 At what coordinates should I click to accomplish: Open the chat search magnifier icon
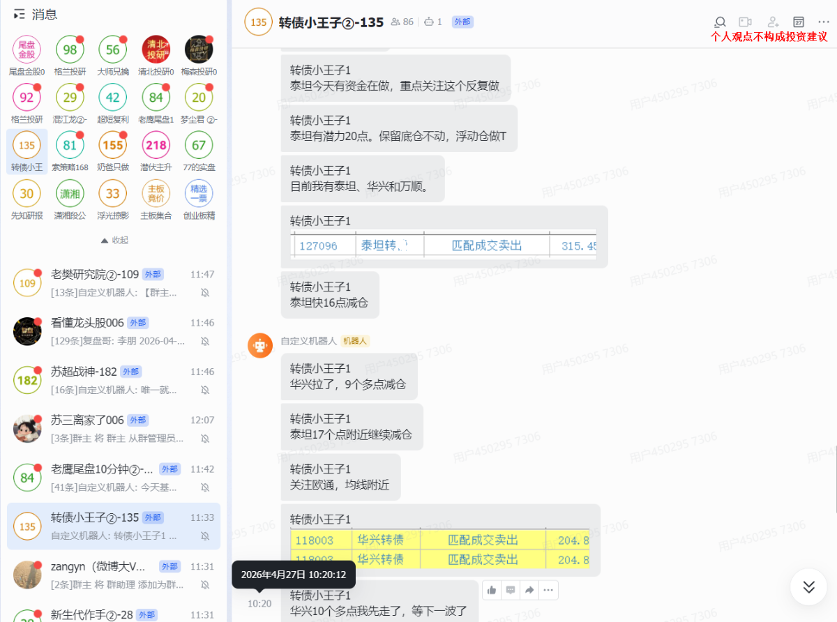pyautogui.click(x=721, y=22)
